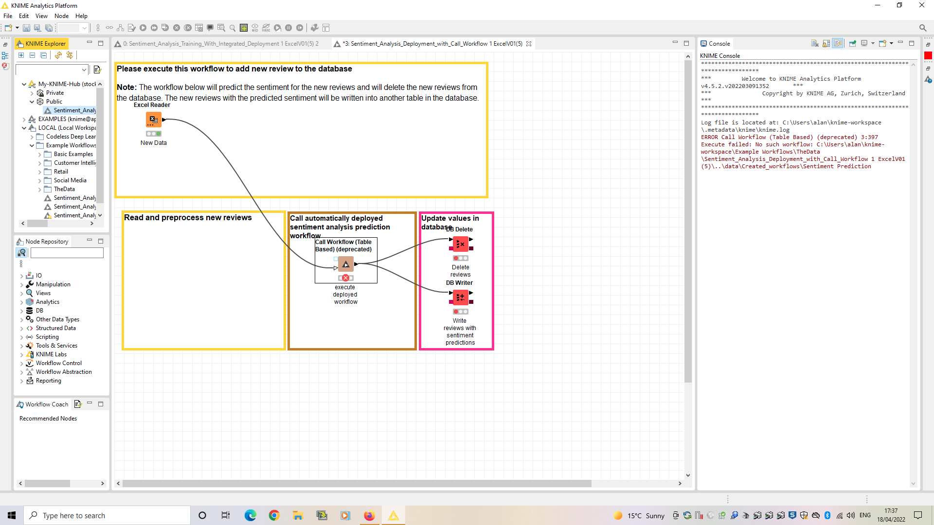Click the New workflow wizard icon
This screenshot has width=934, height=525.
pos(8,28)
